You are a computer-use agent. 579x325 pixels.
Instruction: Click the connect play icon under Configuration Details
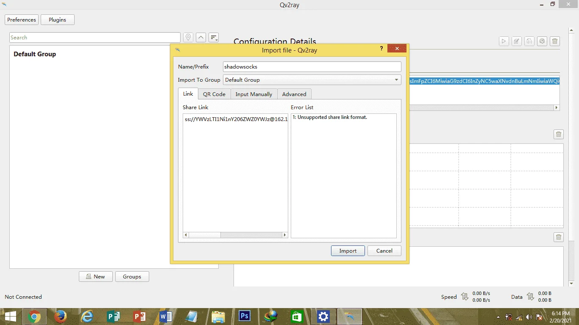[504, 41]
